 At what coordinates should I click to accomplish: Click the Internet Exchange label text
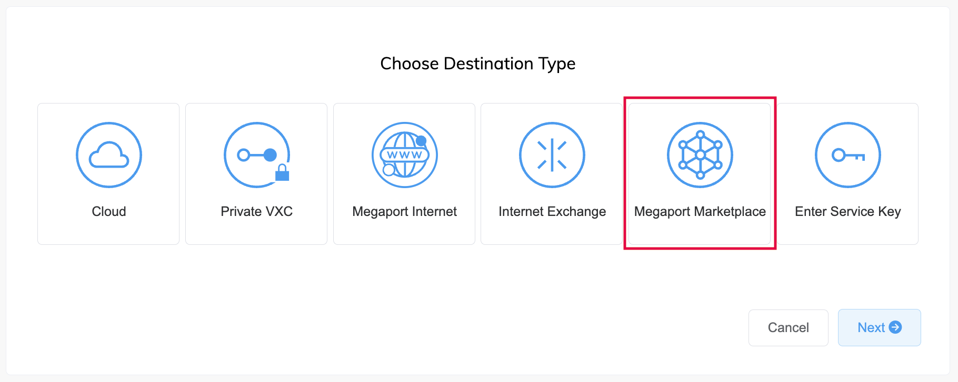552,211
